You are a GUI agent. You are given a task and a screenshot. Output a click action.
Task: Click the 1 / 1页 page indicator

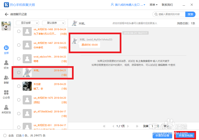[121, 126]
